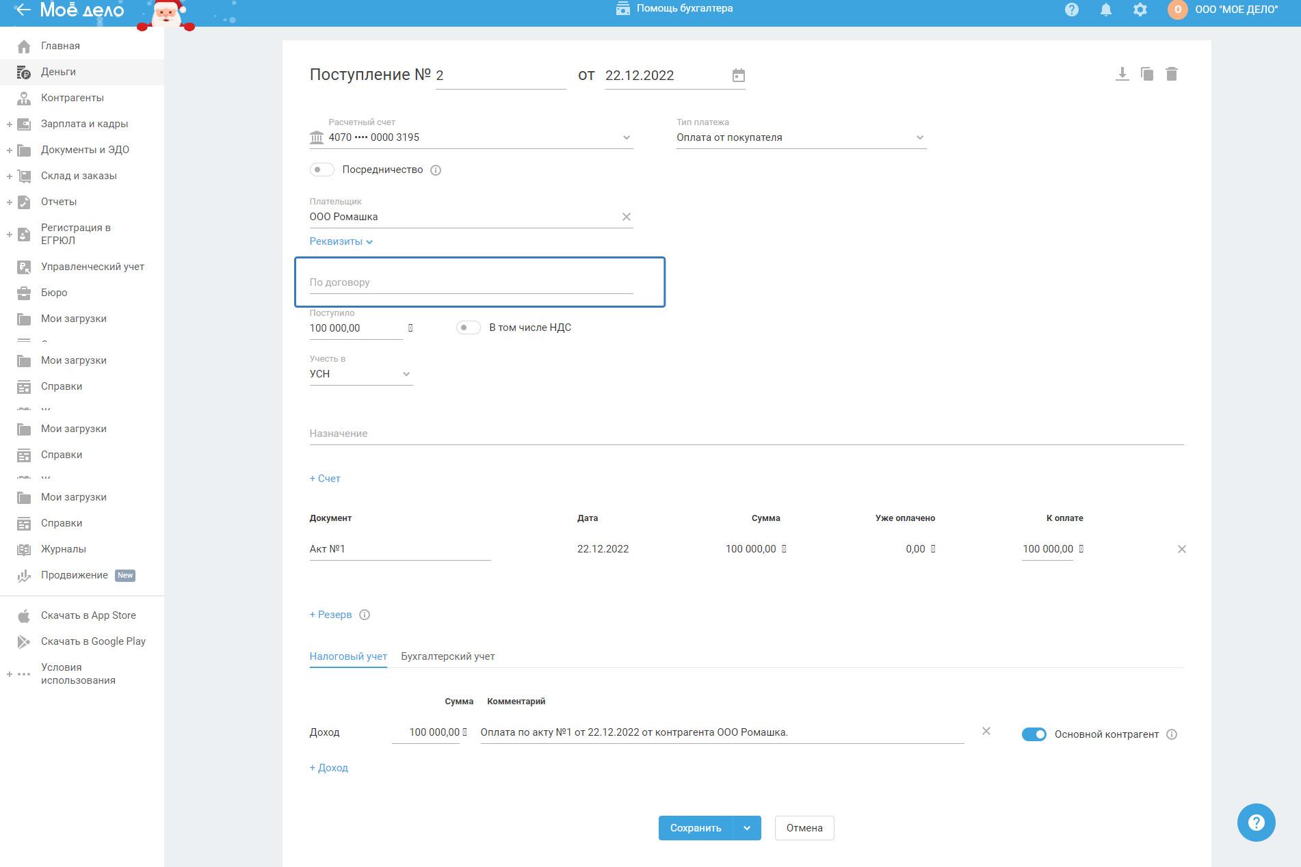Disable Основной контрагент toggle
Screen dimensions: 1301x867
click(x=1034, y=734)
